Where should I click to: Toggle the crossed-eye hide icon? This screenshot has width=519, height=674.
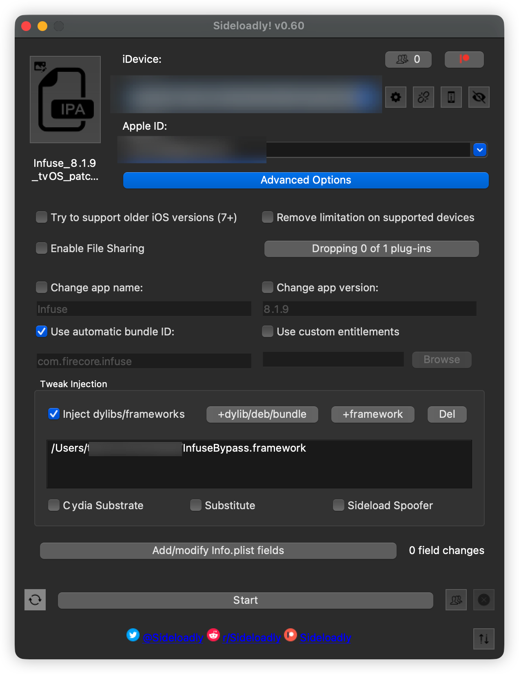pyautogui.click(x=479, y=97)
